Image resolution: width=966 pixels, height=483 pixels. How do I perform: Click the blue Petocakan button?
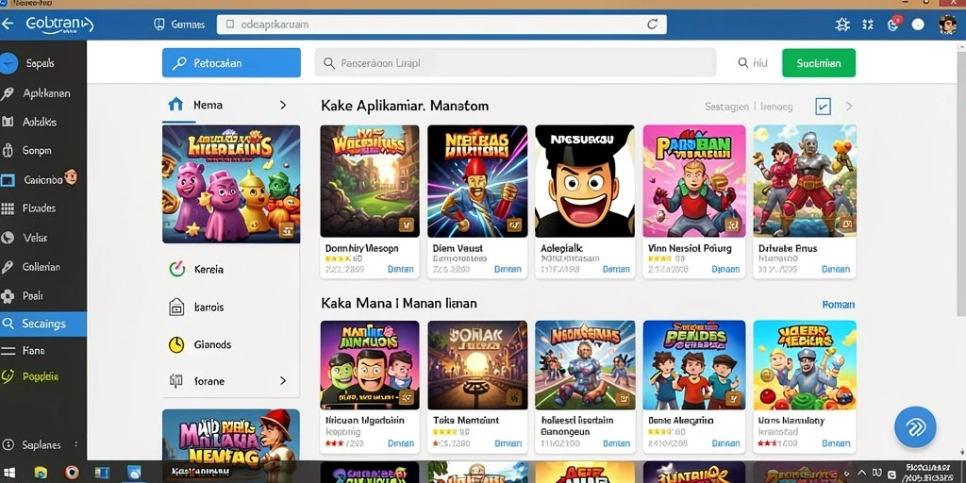[232, 63]
